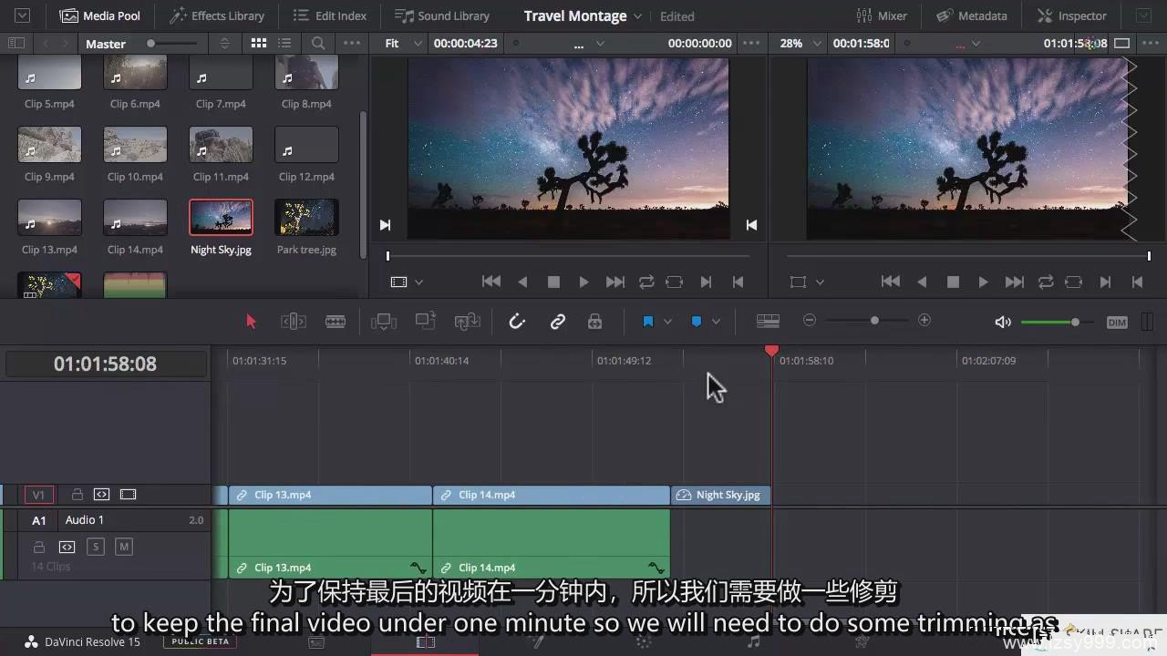The image size is (1167, 656).
Task: Select the Night Sky.jpg thumbnail
Action: point(221,218)
